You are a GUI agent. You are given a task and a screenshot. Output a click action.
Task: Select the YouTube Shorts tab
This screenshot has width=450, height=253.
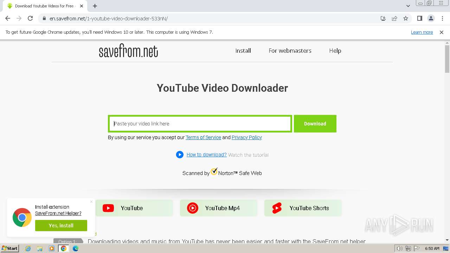(x=303, y=208)
